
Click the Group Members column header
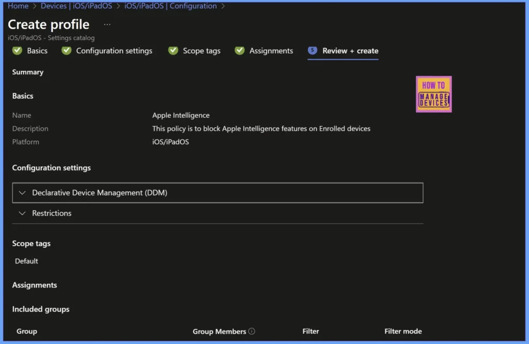pos(219,332)
